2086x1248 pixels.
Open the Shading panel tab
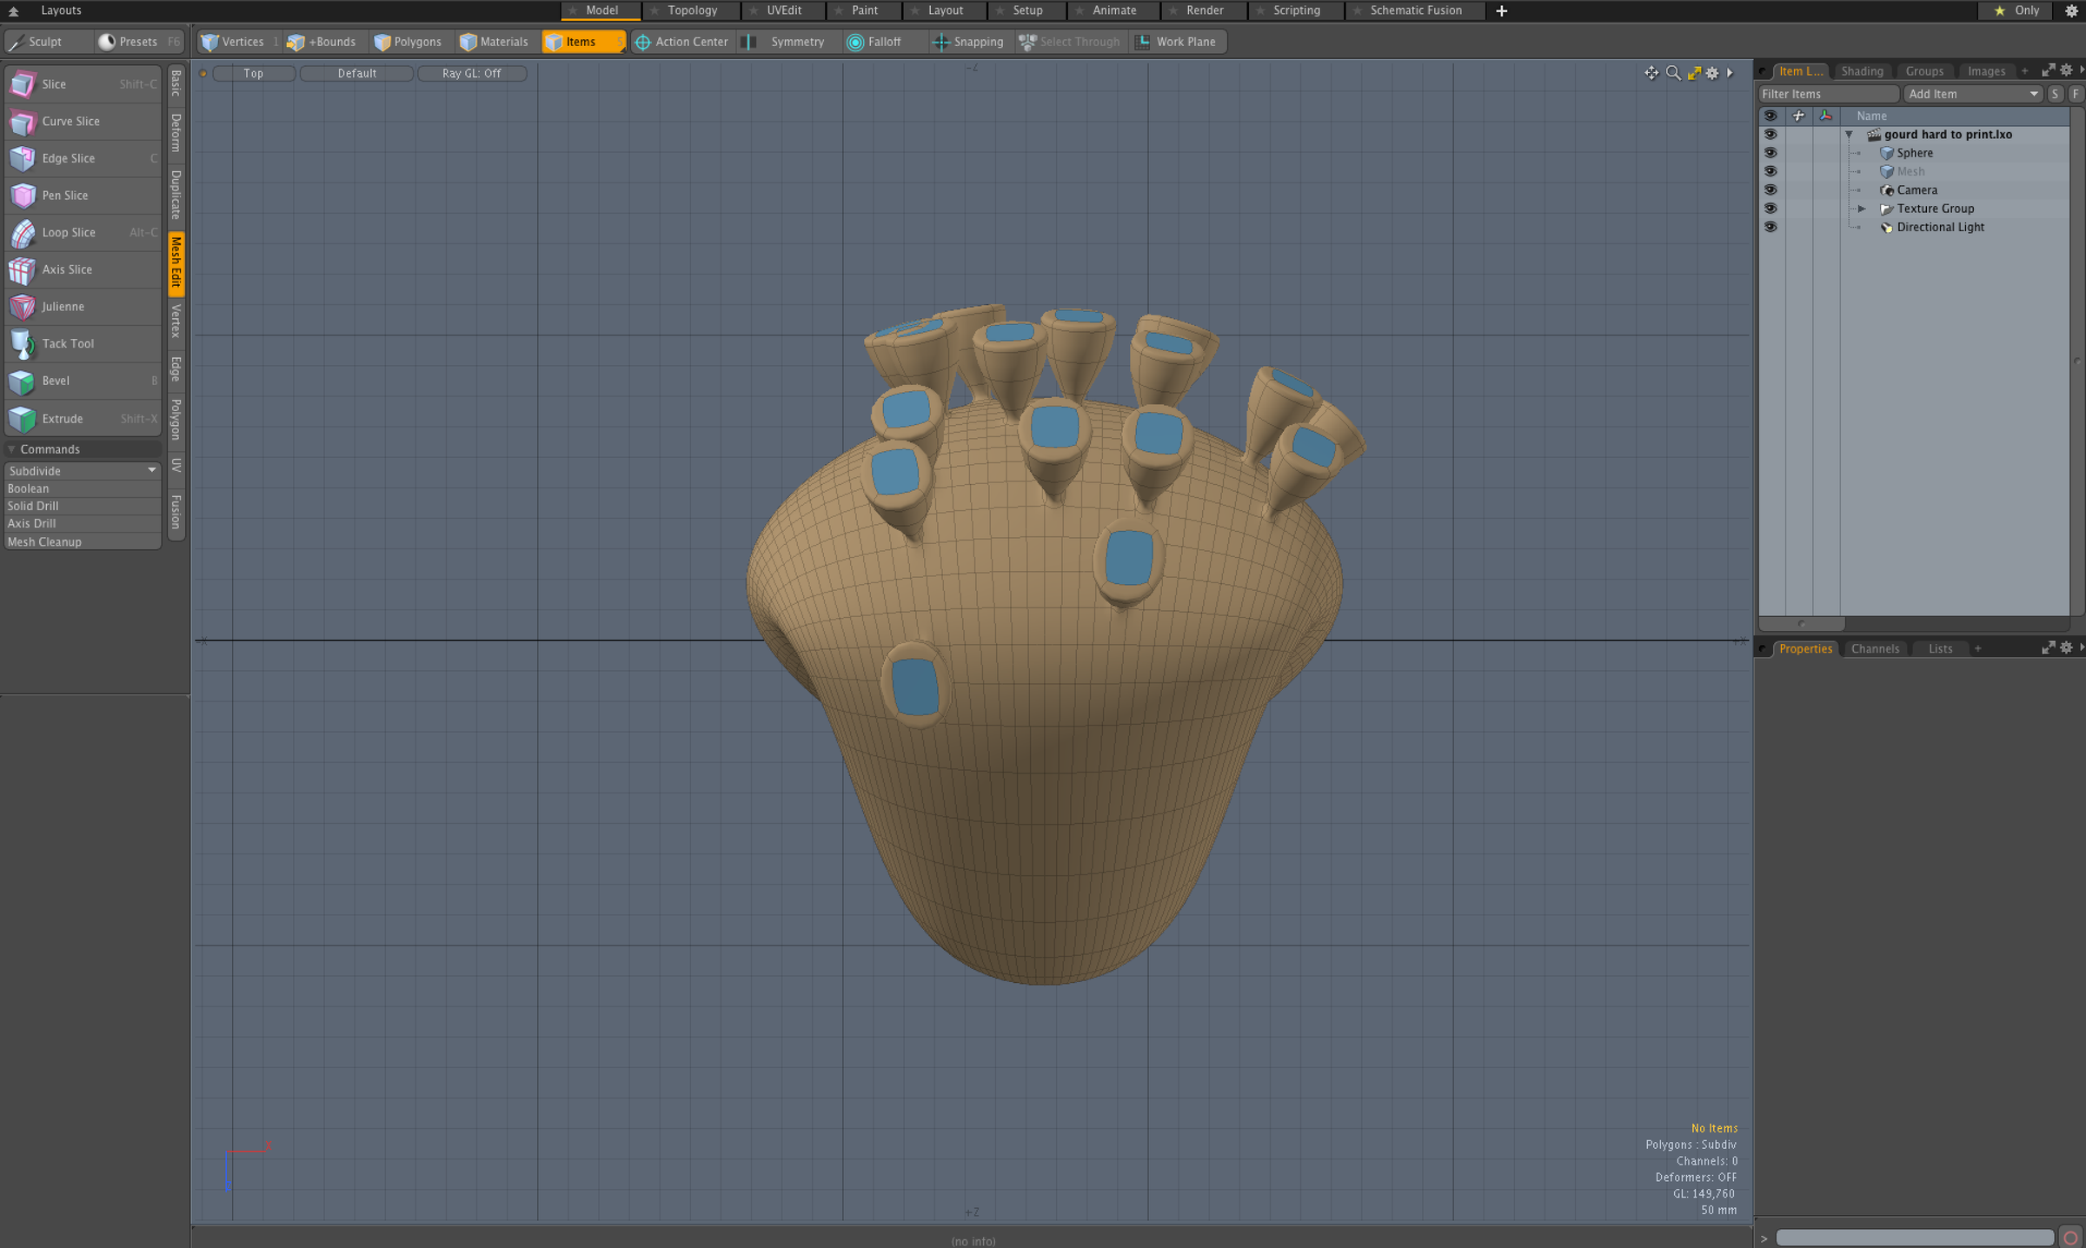click(x=1862, y=71)
